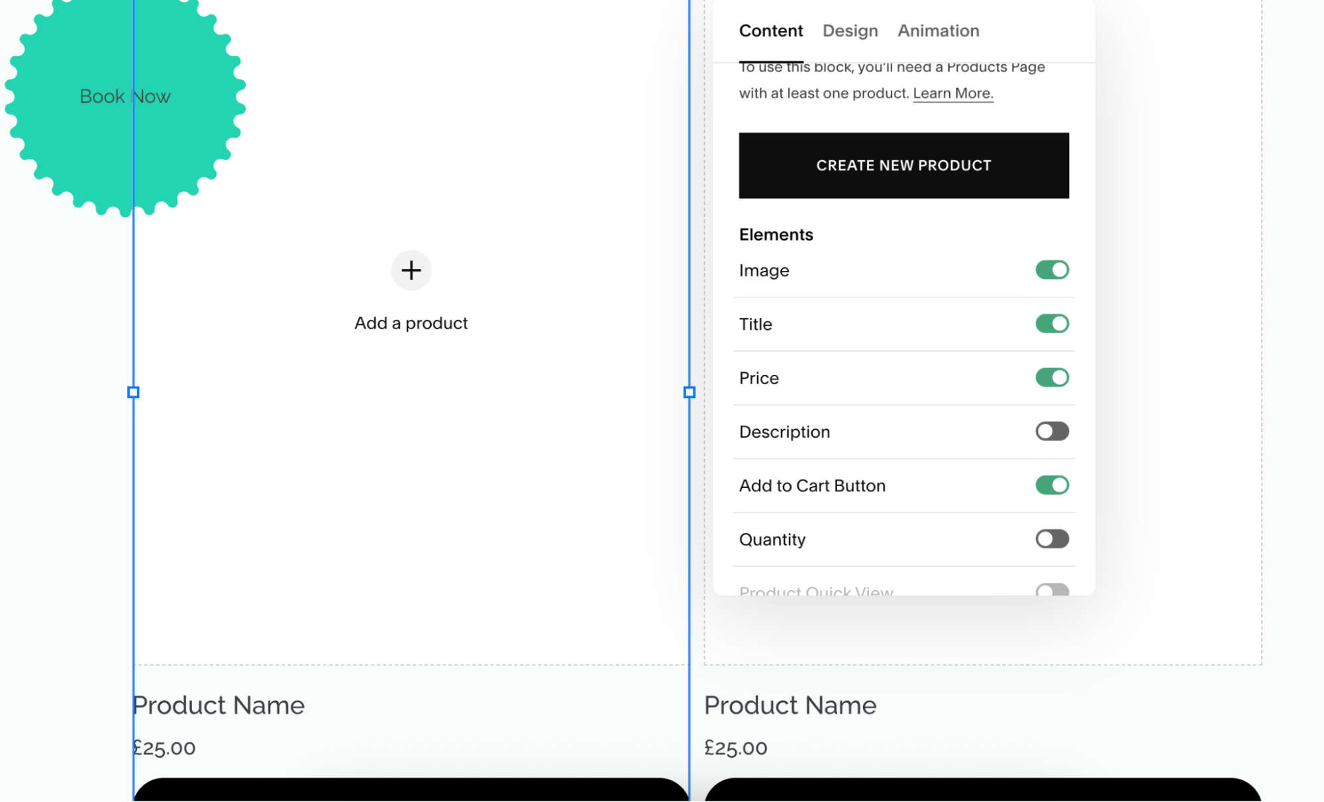Click the right product's black cart button
Screen dimensions: 1324x802
tap(983, 789)
